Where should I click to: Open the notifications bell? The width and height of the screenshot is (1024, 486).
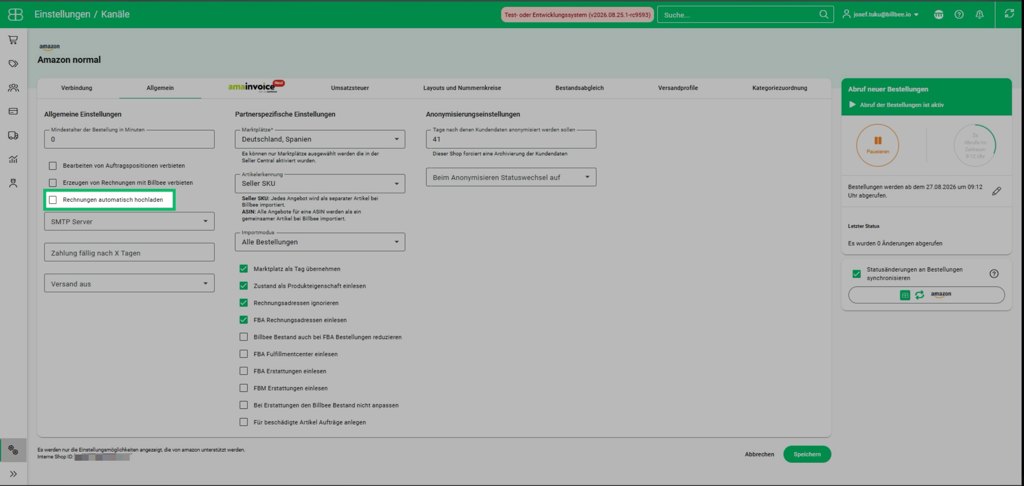pos(980,14)
